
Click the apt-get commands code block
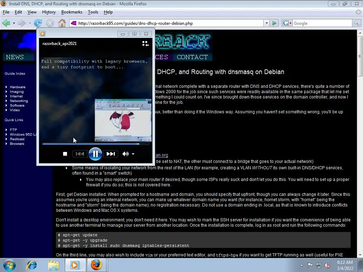(x=203, y=240)
